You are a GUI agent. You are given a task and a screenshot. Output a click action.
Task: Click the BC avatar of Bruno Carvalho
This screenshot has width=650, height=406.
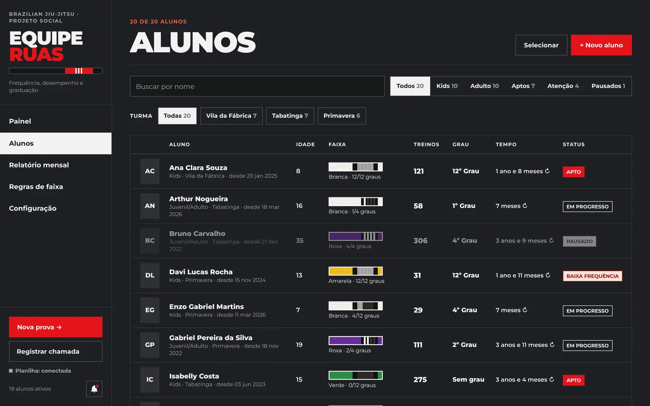(x=150, y=241)
